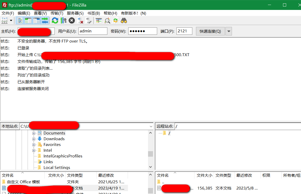Viewport: 301px width, 194px height.
Task: Toggle synchronized browsing
Action: [x=115, y=21]
